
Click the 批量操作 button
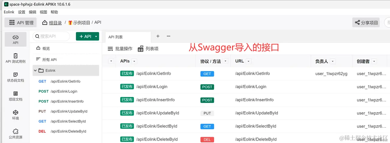tap(120, 49)
